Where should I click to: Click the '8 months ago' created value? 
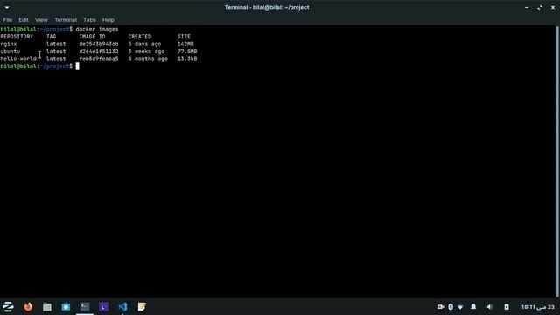[148, 59]
